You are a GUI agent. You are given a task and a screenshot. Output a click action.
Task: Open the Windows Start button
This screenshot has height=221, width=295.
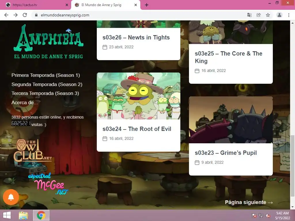(7, 215)
